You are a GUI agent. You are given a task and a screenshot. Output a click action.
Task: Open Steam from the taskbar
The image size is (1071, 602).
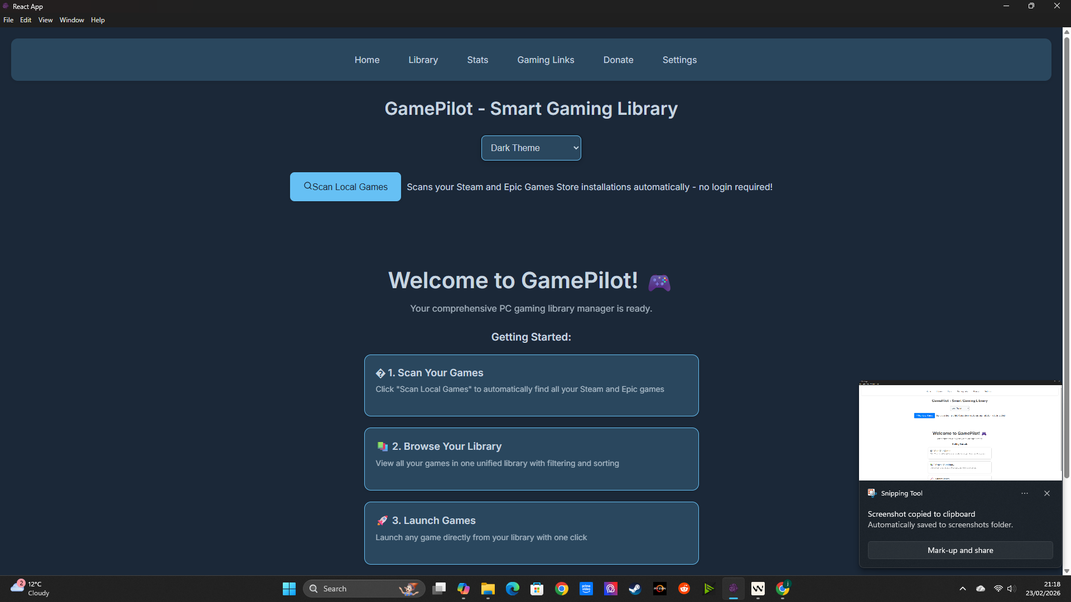(x=635, y=589)
